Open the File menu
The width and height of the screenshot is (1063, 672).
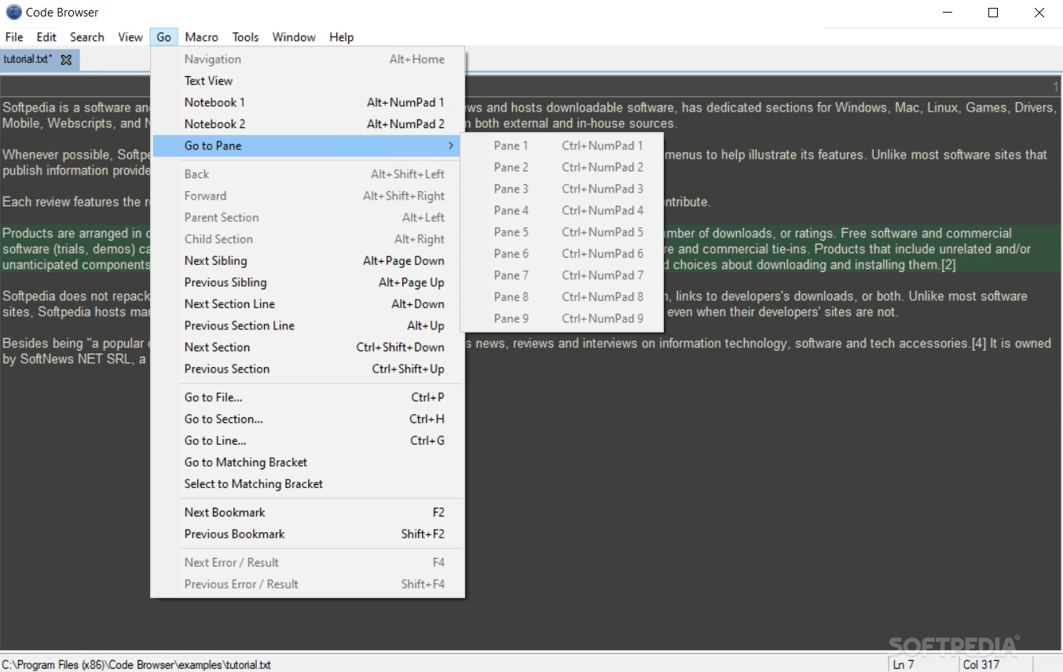(13, 37)
